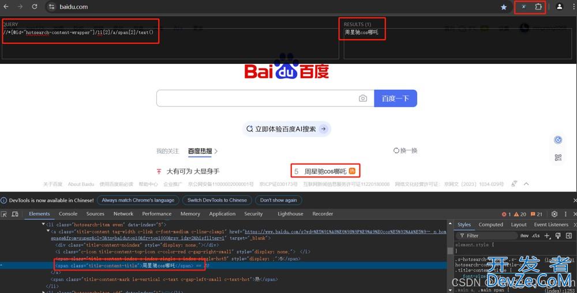Open hot topic 周星驰cos哪吒
577x293 pixels.
(325, 171)
